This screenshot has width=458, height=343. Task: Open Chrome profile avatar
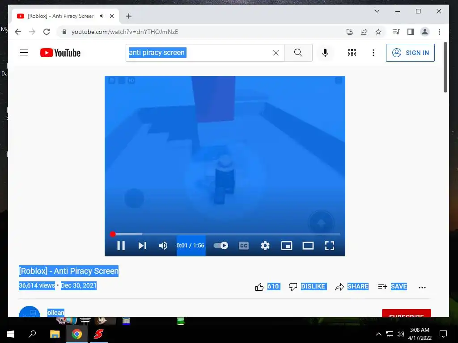pyautogui.click(x=425, y=32)
